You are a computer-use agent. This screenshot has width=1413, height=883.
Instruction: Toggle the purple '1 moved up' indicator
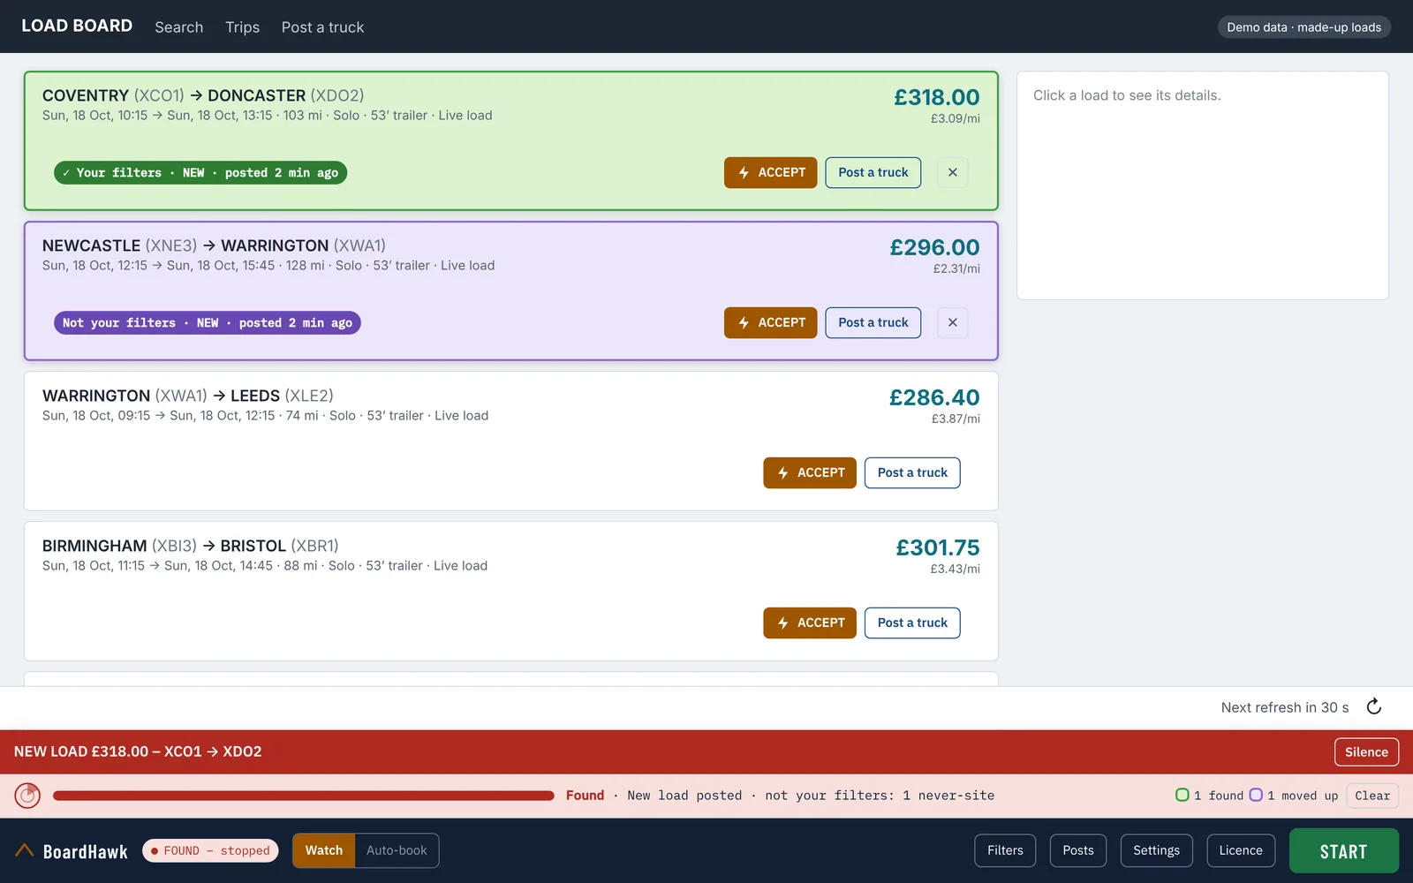click(1294, 796)
